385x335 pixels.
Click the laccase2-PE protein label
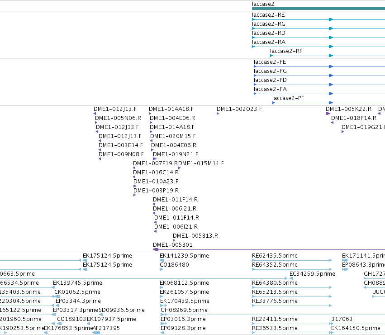point(270,62)
